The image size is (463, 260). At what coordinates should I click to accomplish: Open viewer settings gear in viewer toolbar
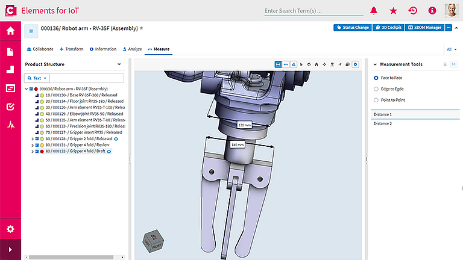coord(355,64)
